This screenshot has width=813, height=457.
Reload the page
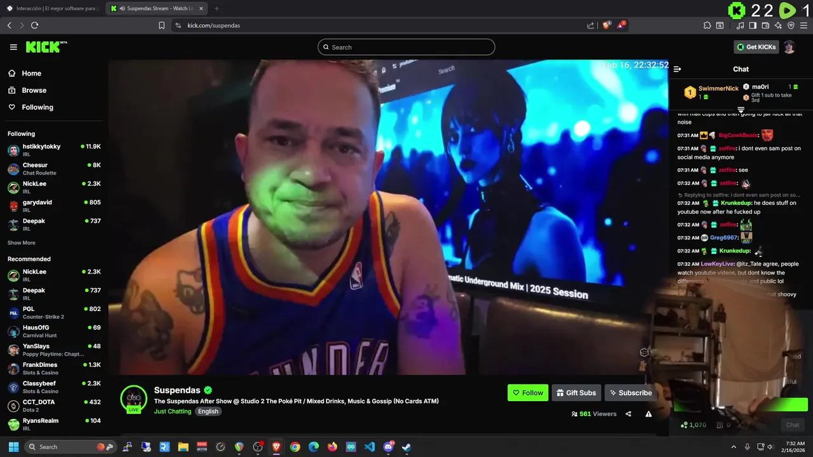(x=34, y=25)
